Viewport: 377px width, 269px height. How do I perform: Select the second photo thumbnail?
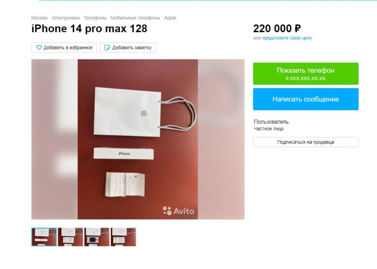coord(71,237)
